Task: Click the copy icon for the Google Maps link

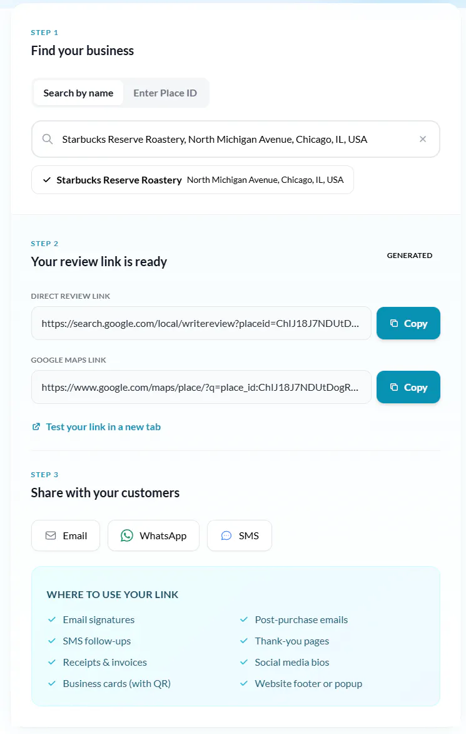Action: pos(394,387)
